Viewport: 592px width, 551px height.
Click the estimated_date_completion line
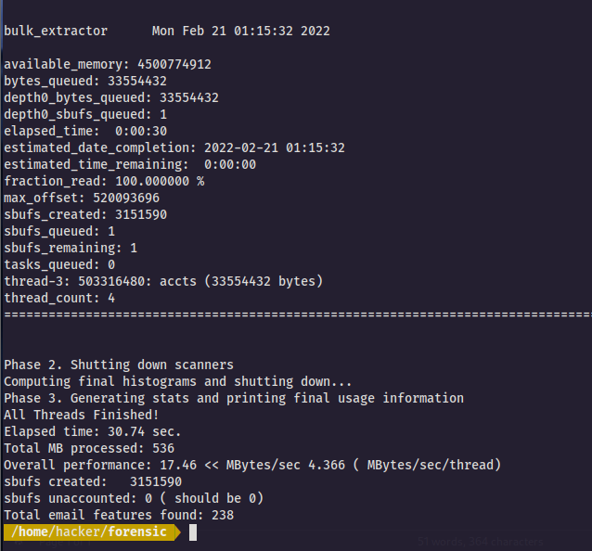[x=174, y=147]
